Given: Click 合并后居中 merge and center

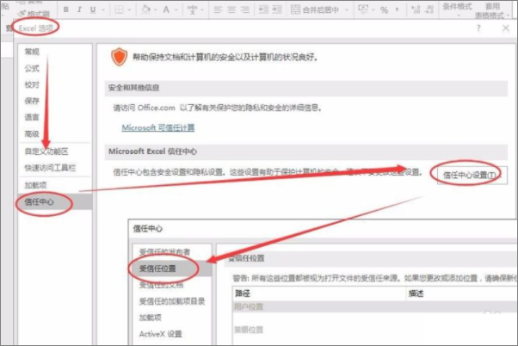Looking at the screenshot, I should click(315, 10).
